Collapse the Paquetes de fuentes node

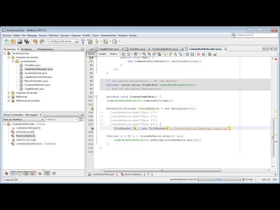coord(9,57)
